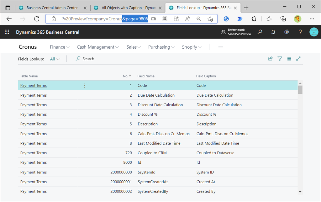This screenshot has width=321, height=202.
Task: Open the browser collections icon
Action: click(x=283, y=19)
